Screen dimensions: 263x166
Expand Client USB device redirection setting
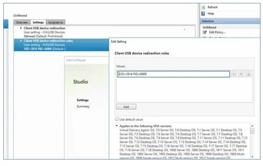click(x=21, y=28)
